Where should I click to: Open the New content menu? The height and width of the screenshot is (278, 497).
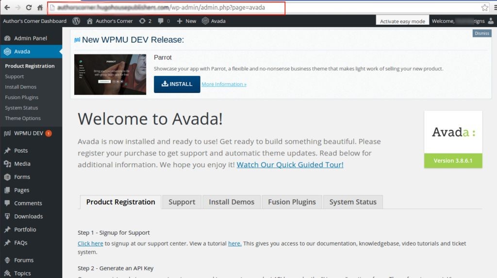click(x=186, y=21)
